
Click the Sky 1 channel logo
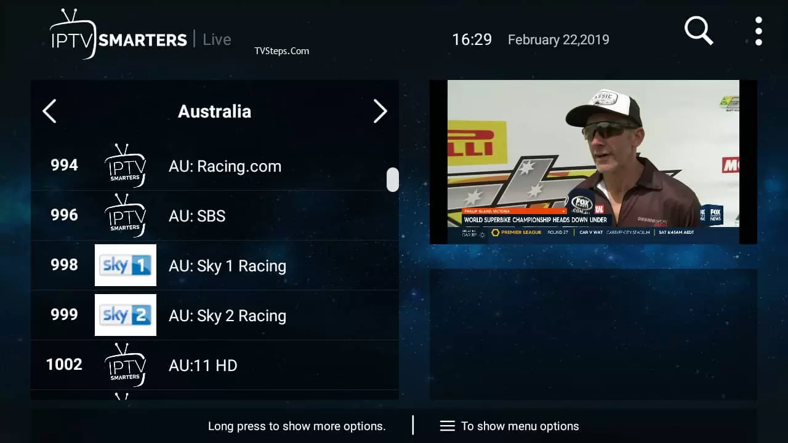pos(126,265)
